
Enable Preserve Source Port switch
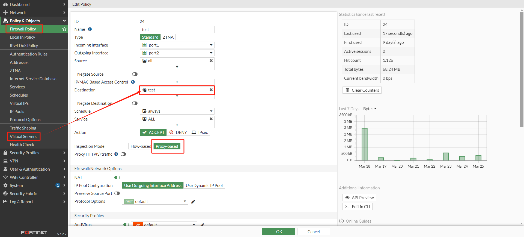click(x=117, y=193)
